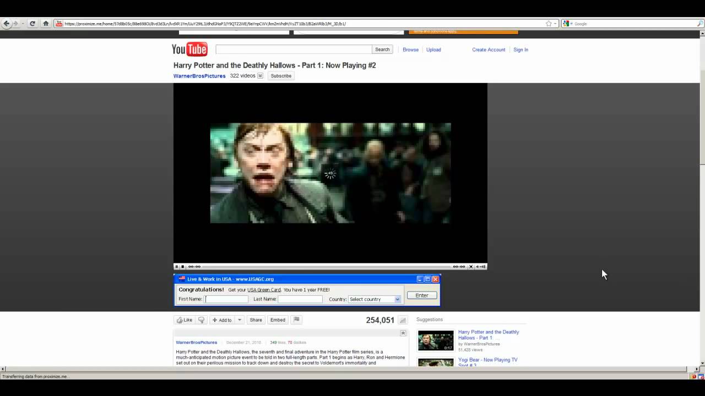Click Create Account link
This screenshot has height=396, width=705.
tap(489, 50)
